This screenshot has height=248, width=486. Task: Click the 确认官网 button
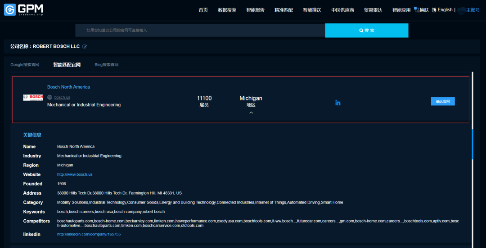tap(442, 101)
